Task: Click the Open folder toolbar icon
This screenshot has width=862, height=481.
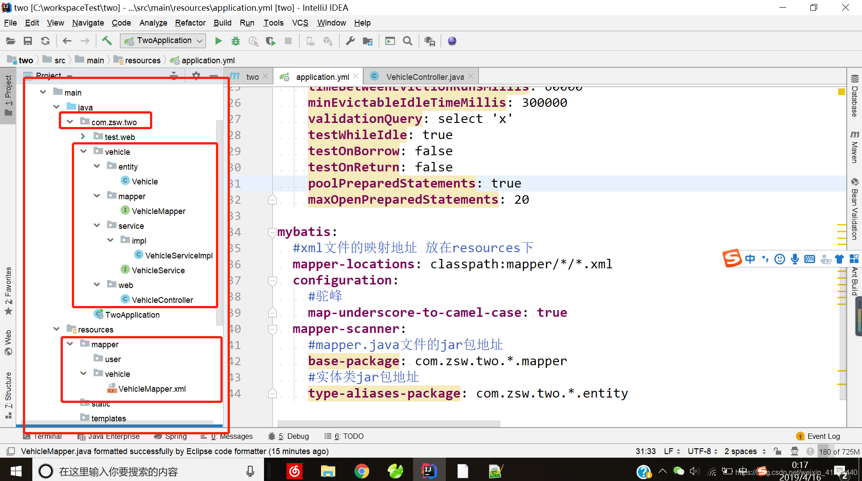Action: 11,41
